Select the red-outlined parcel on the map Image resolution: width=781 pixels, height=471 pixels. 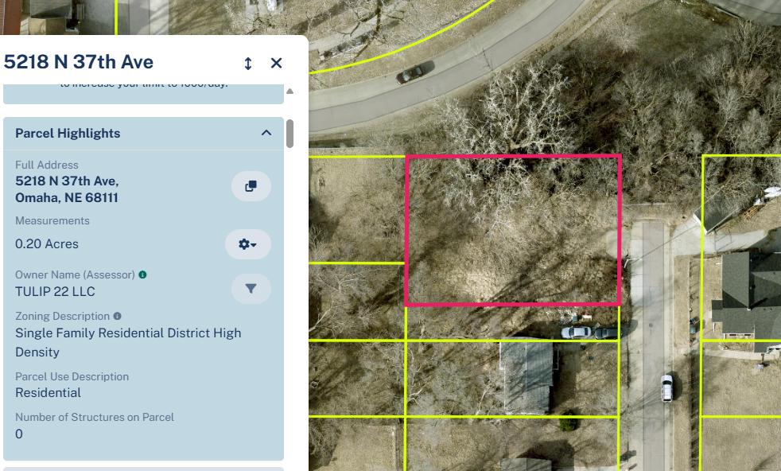(513, 230)
